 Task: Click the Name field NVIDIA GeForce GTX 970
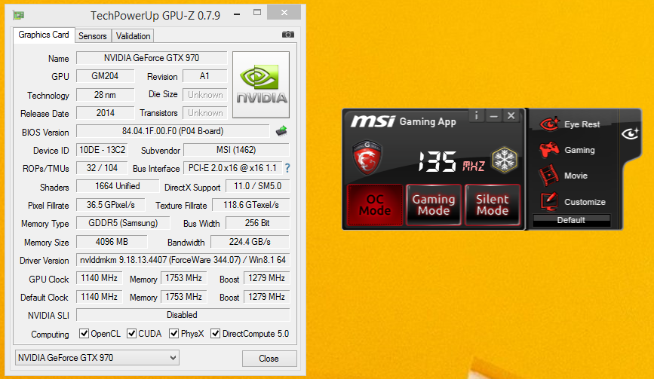click(152, 58)
